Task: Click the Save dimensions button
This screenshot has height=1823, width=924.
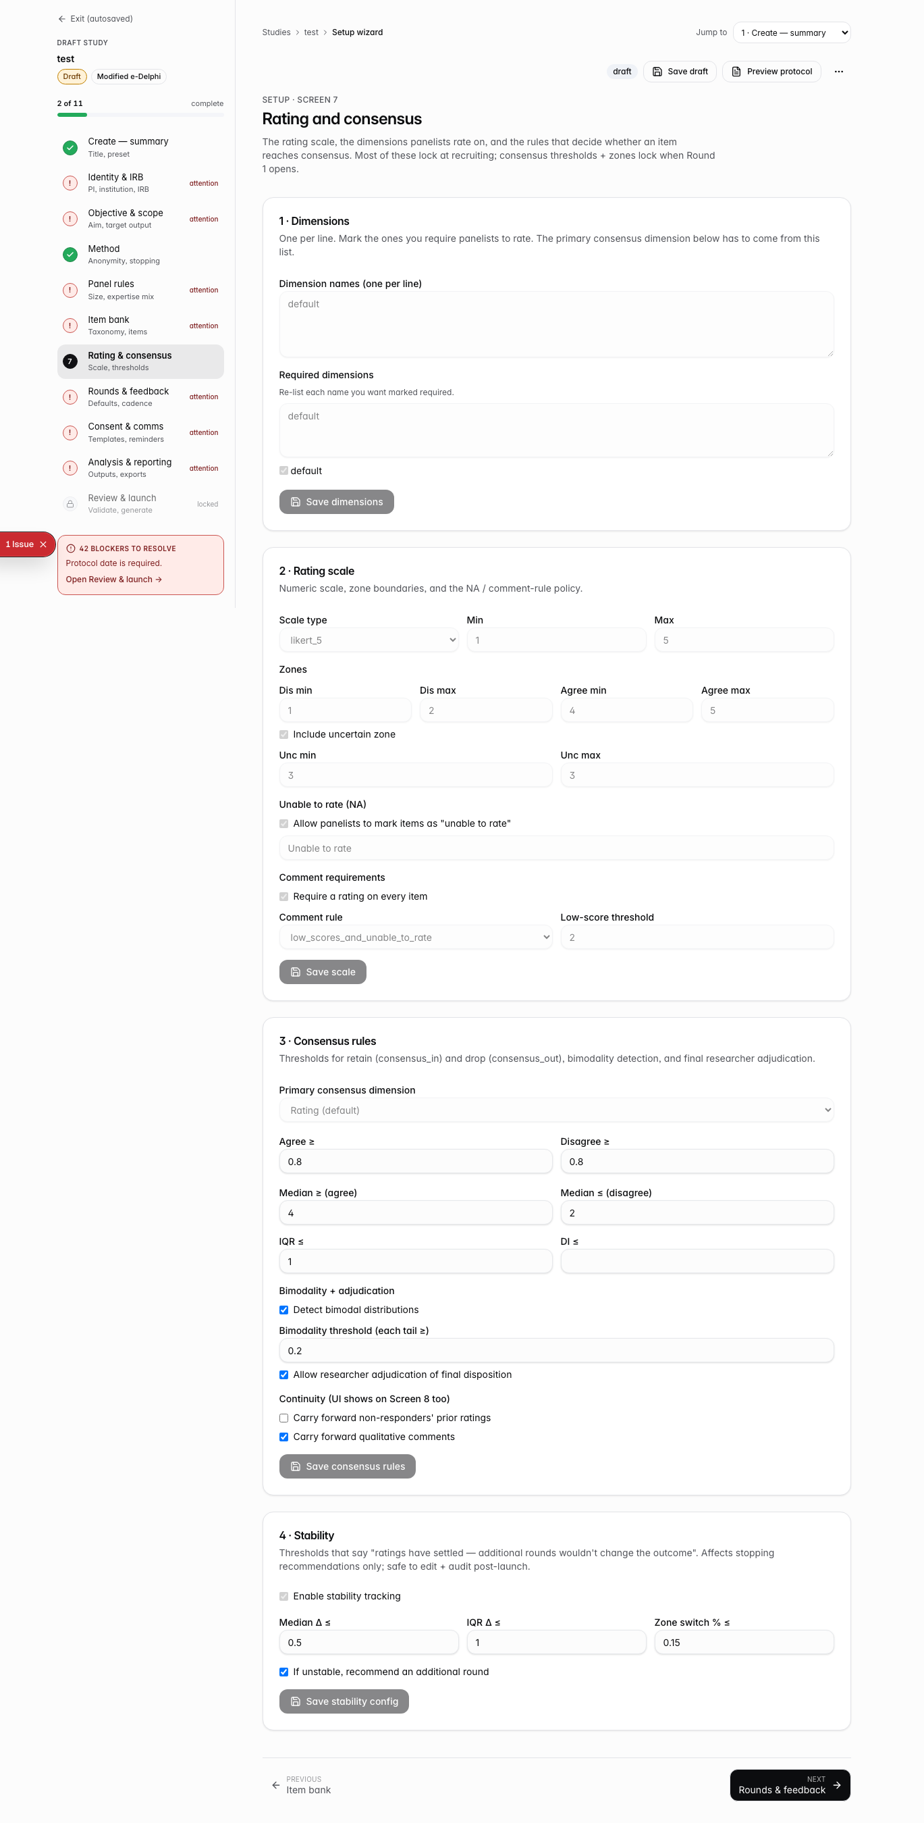Action: coord(337,502)
